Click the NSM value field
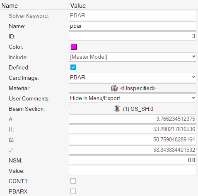 pyautogui.click(x=133, y=160)
